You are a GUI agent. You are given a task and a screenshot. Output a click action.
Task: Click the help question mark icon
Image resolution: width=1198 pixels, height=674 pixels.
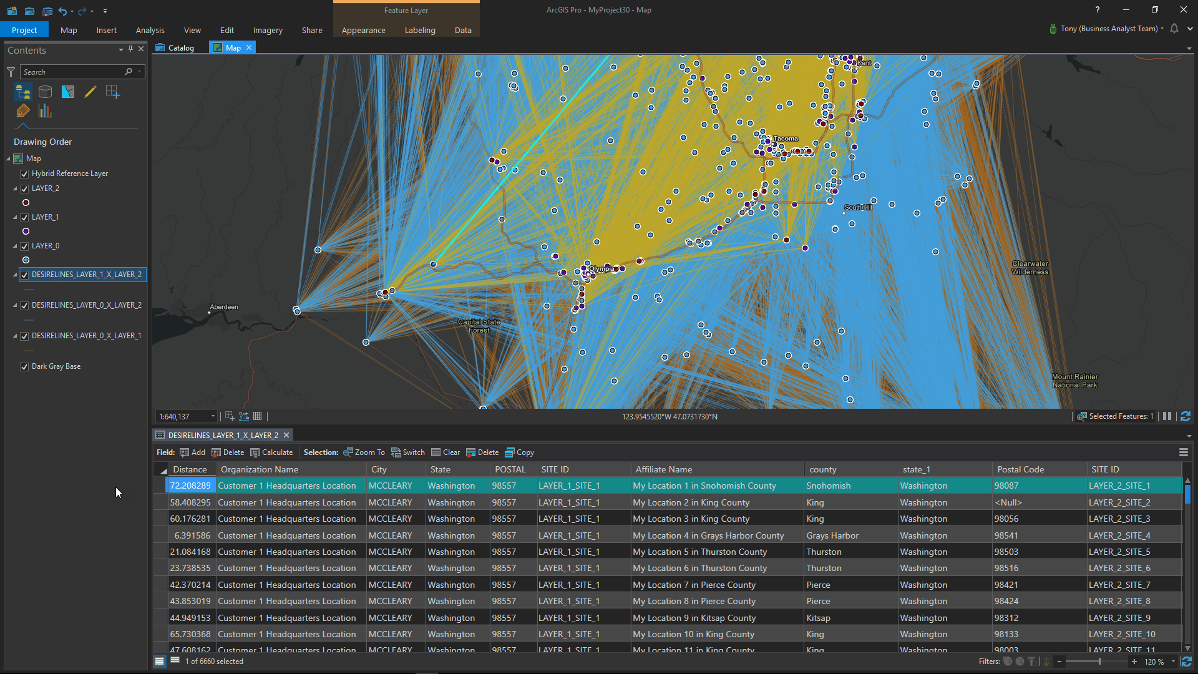1098,9
